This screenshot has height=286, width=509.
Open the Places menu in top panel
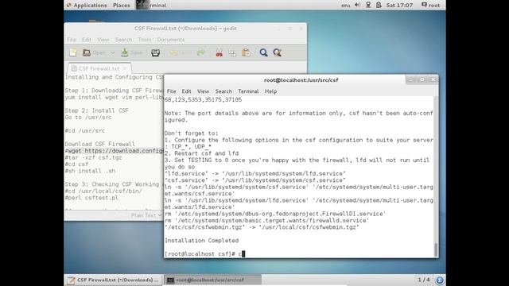[122, 6]
